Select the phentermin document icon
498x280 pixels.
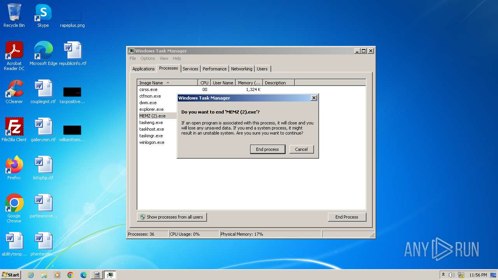43,244
